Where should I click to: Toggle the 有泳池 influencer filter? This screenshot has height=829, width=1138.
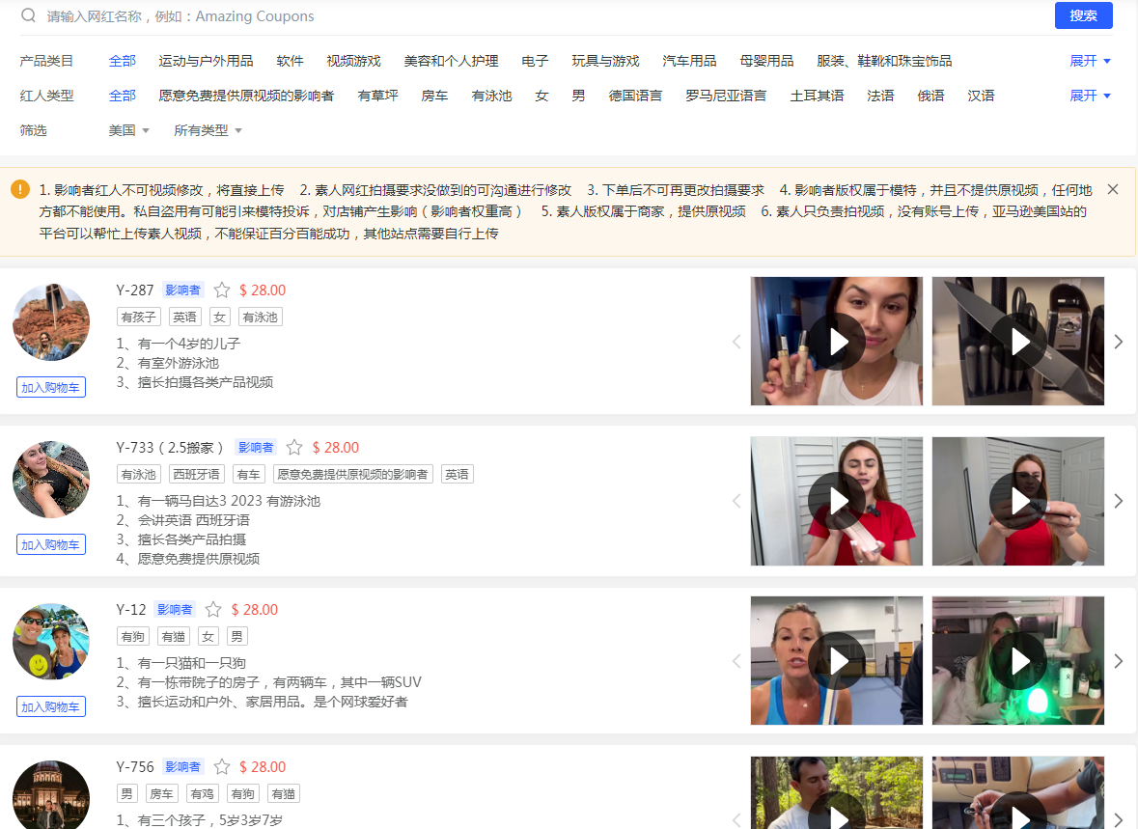pyautogui.click(x=491, y=96)
